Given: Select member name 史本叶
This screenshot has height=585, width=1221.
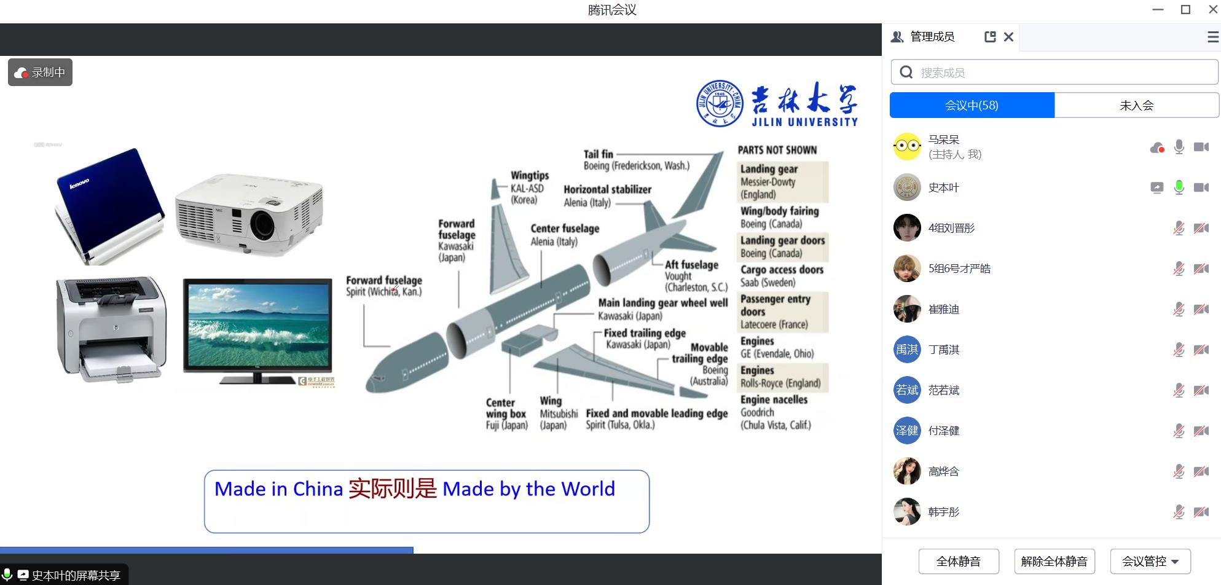Looking at the screenshot, I should coord(944,187).
